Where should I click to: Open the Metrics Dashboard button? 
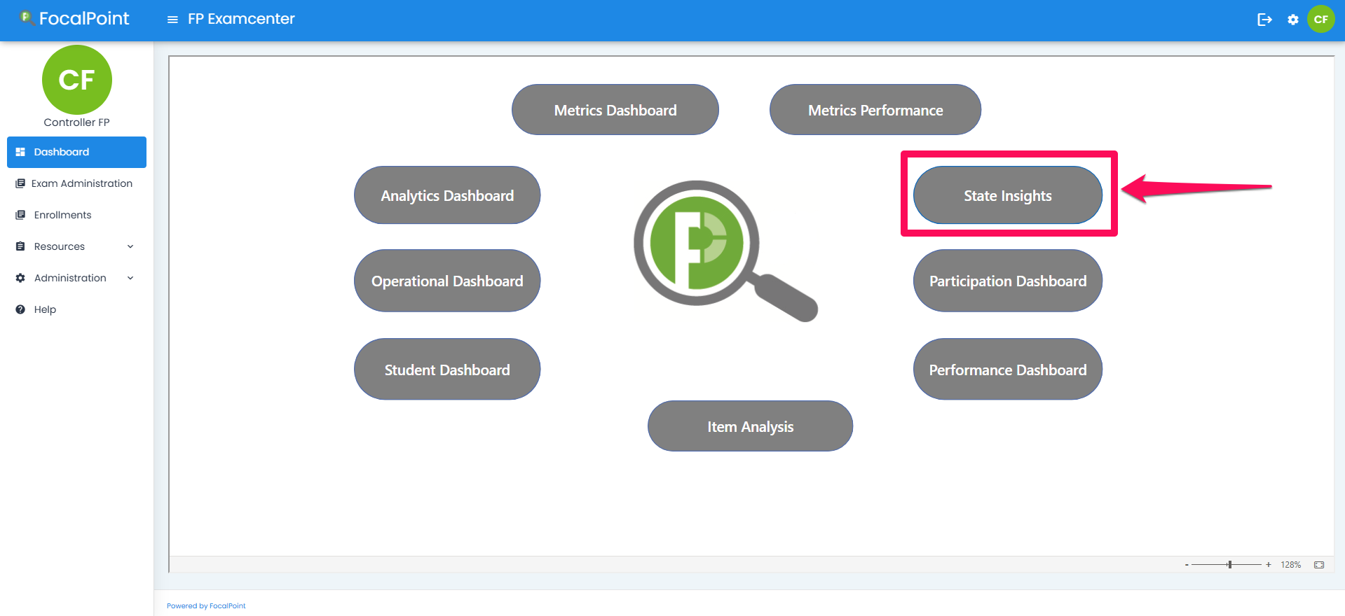coord(615,110)
